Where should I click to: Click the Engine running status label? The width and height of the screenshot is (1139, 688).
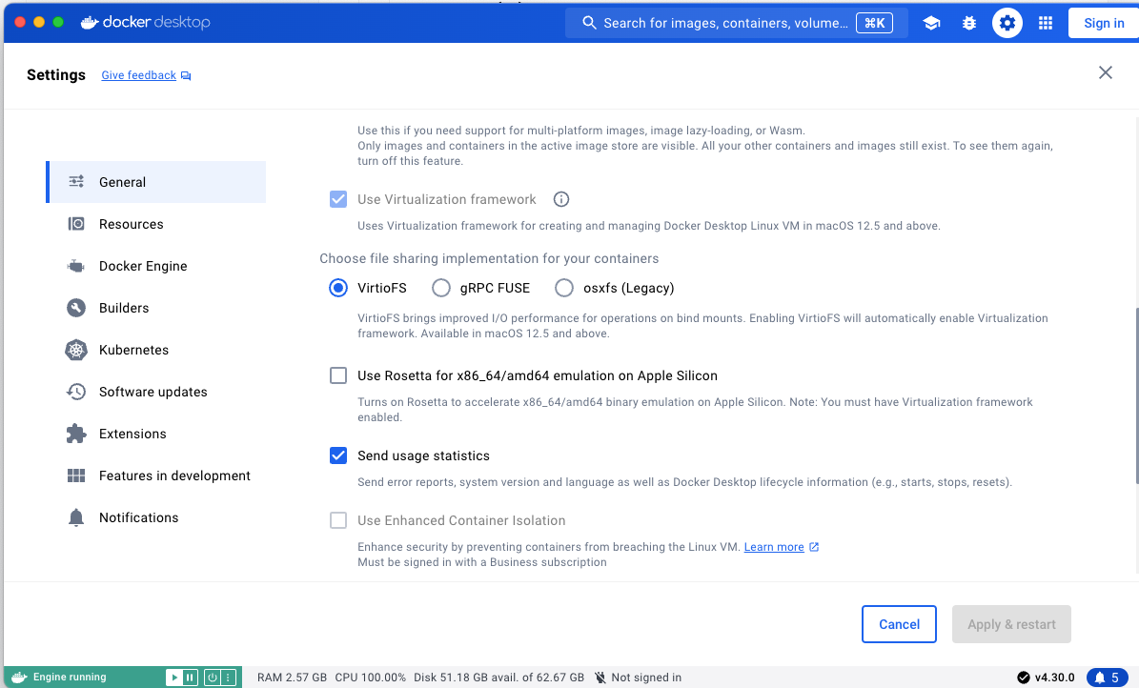pos(70,678)
